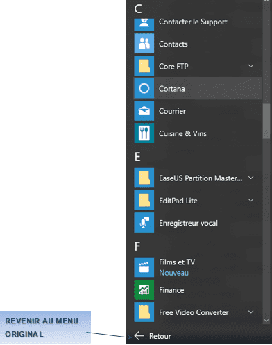Click the Free Video Converter folder icon
The height and width of the screenshot is (345, 272).
(144, 312)
